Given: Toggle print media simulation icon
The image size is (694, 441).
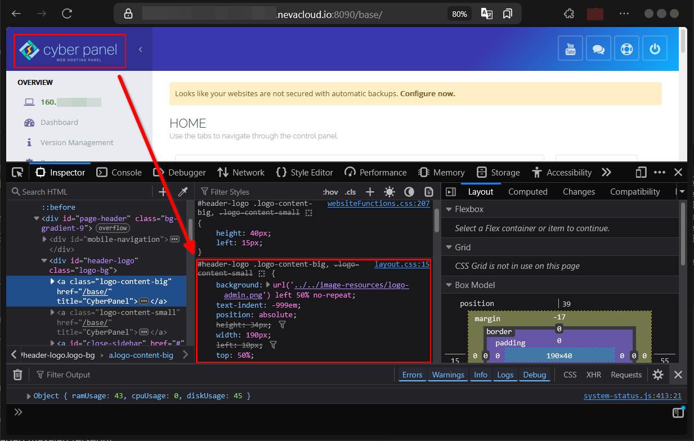Looking at the screenshot, I should pyautogui.click(x=429, y=192).
